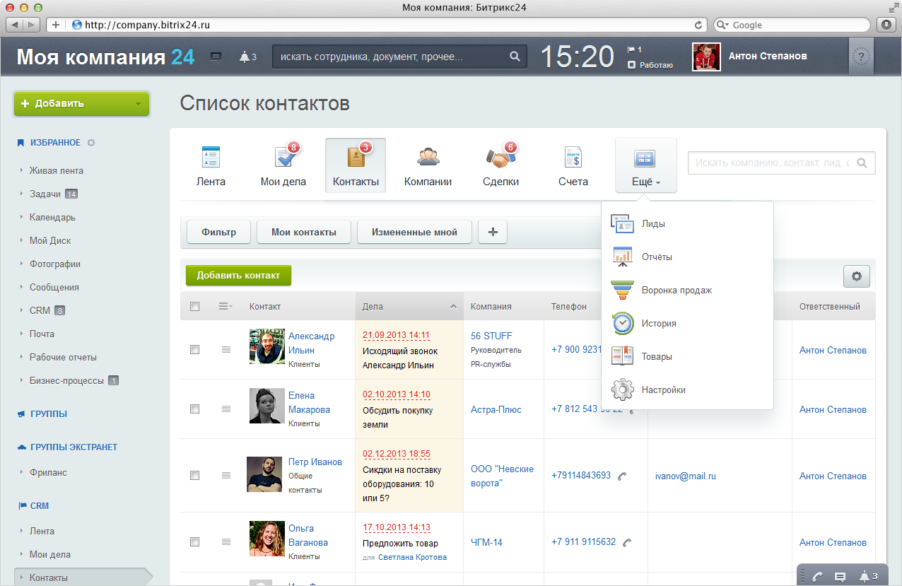902x586 pixels.
Task: Sort by Дела column arrow
Action: [x=453, y=307]
